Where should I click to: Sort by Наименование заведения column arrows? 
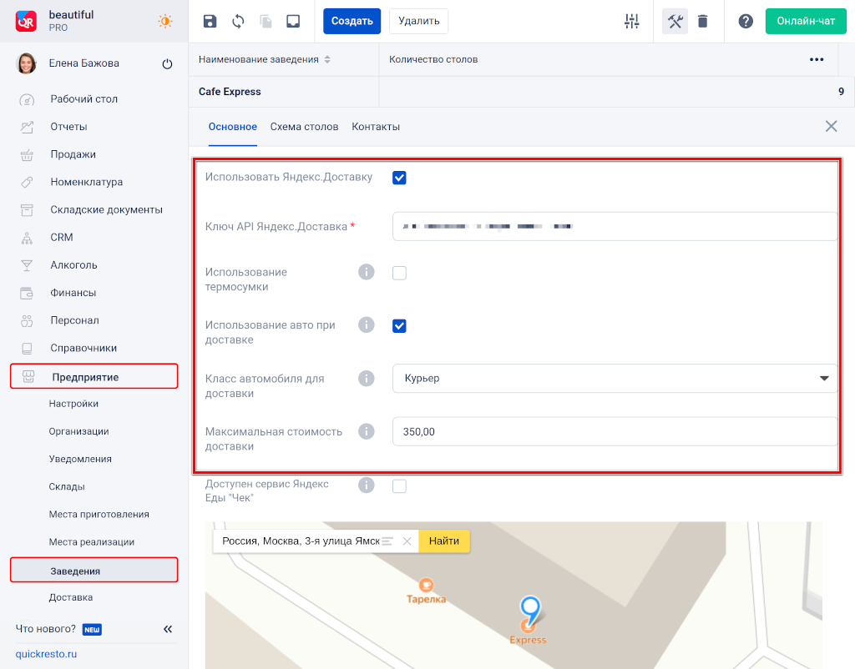click(x=327, y=59)
